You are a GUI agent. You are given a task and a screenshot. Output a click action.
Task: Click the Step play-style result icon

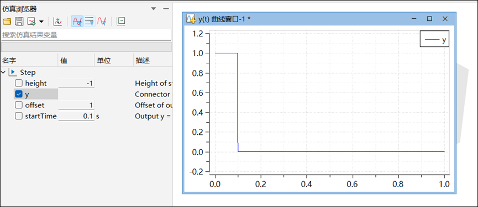pos(13,72)
